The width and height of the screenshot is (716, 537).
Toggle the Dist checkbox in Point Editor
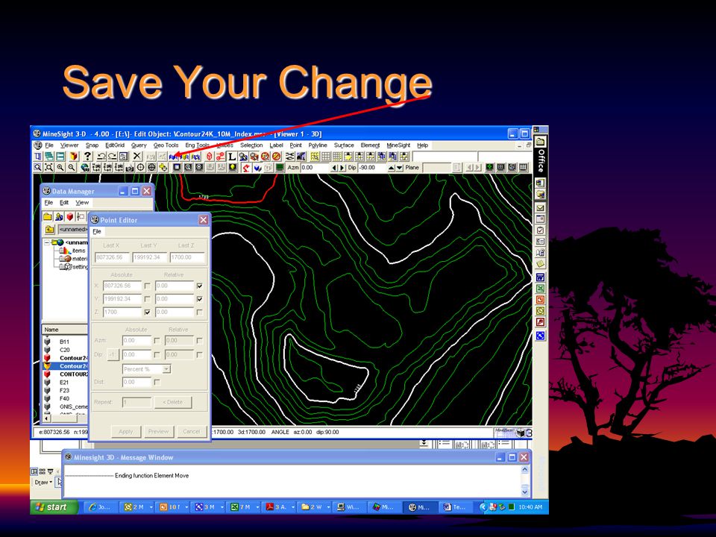(157, 382)
